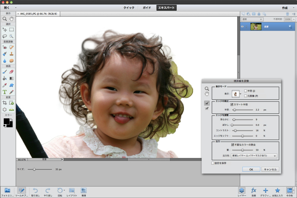This screenshot has width=297, height=198.
Task: Enable the 設定を保存 checkbox
Action: point(213,163)
